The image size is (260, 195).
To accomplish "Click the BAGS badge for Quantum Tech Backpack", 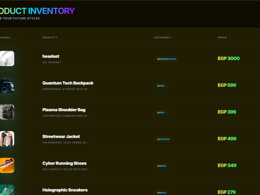I will (x=161, y=86).
